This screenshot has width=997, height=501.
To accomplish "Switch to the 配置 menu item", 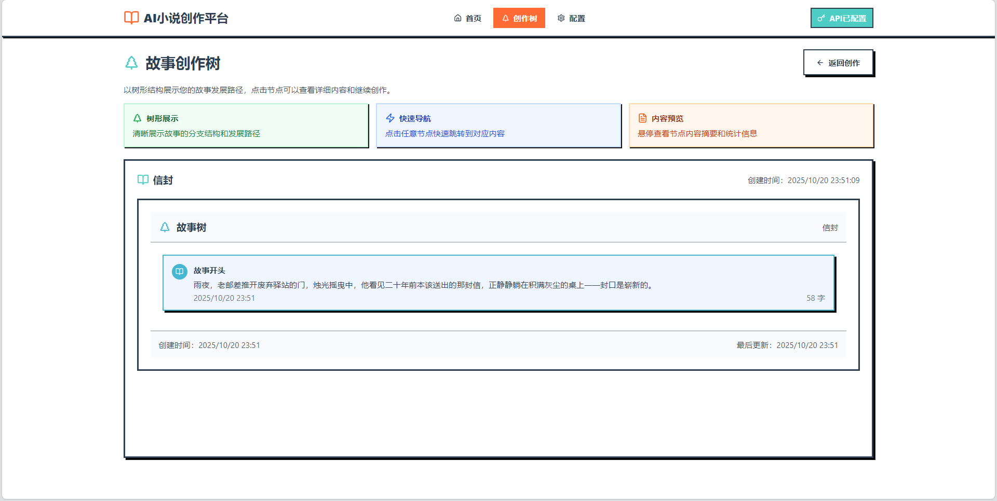I will (x=576, y=18).
